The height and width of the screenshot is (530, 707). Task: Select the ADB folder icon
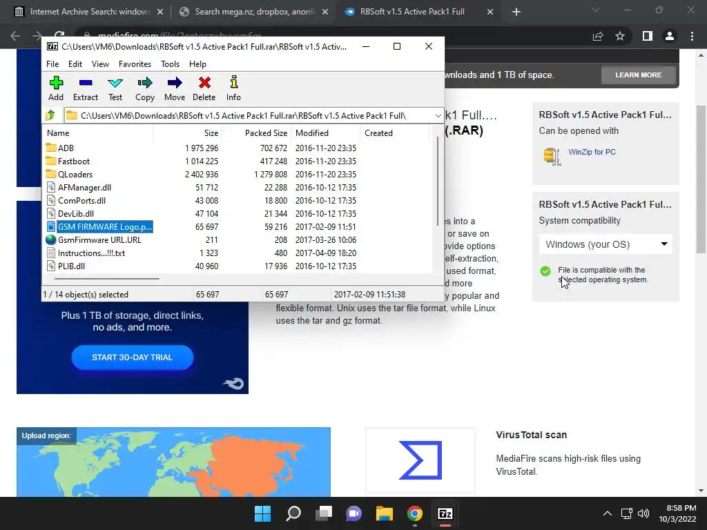[51, 148]
